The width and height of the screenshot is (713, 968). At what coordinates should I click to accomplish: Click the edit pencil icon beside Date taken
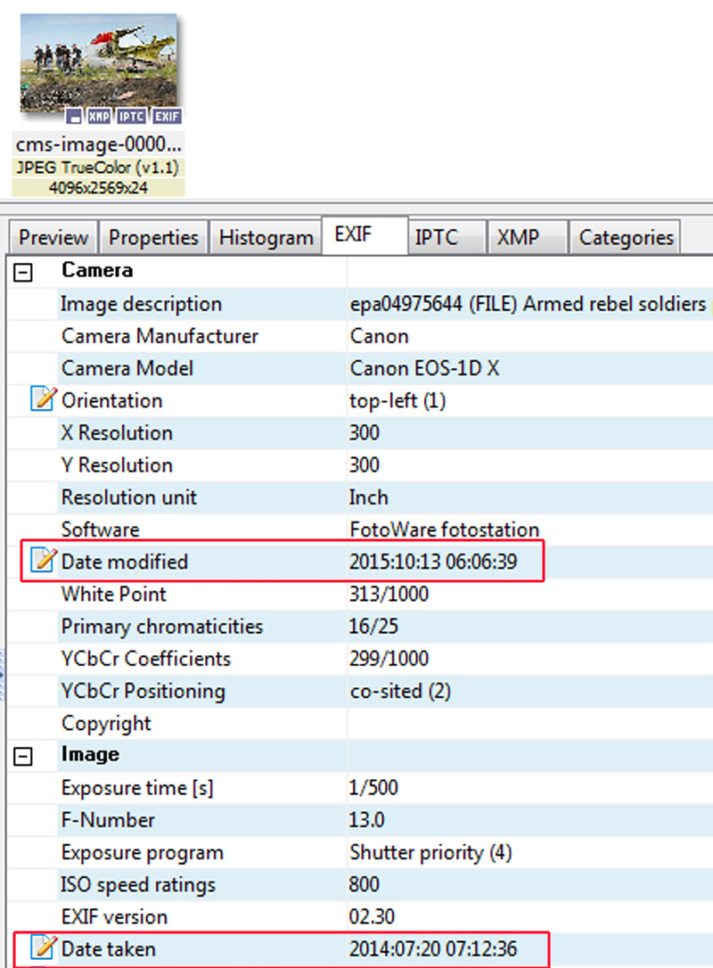point(43,947)
